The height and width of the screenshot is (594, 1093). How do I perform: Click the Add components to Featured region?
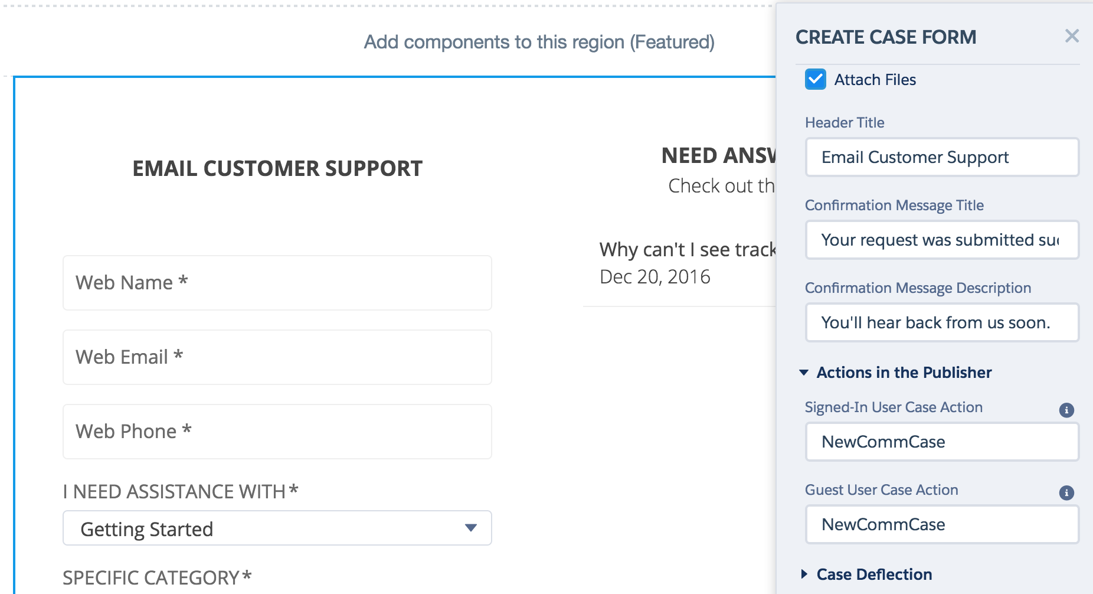[539, 42]
